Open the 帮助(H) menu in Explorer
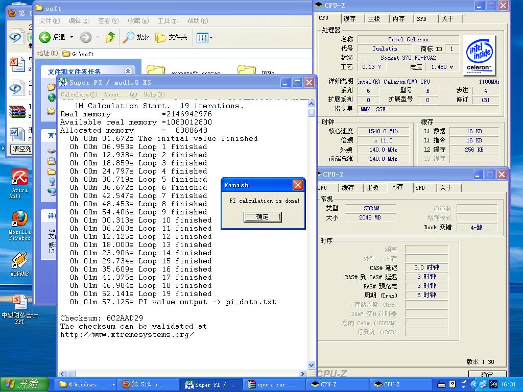The height and width of the screenshot is (392, 523). point(198,21)
